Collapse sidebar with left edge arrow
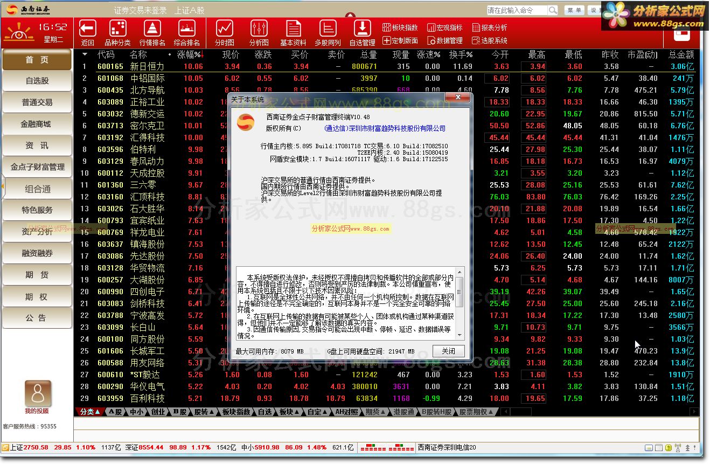 [2, 186]
